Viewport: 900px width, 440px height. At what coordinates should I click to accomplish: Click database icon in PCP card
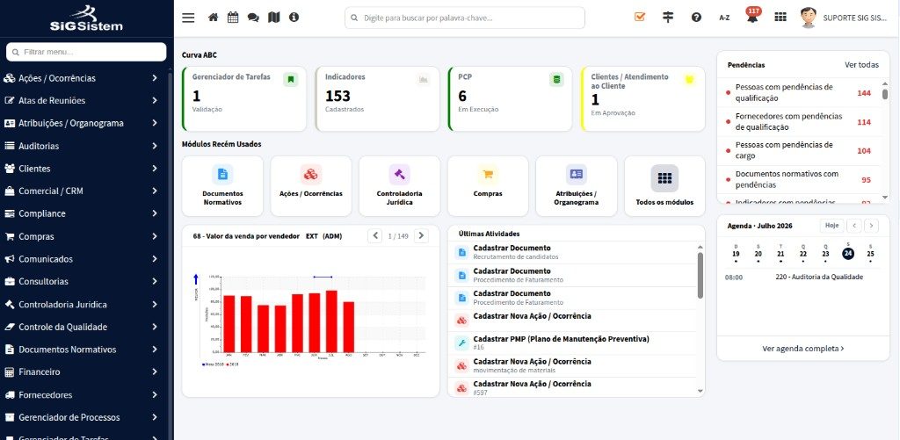pyautogui.click(x=556, y=80)
